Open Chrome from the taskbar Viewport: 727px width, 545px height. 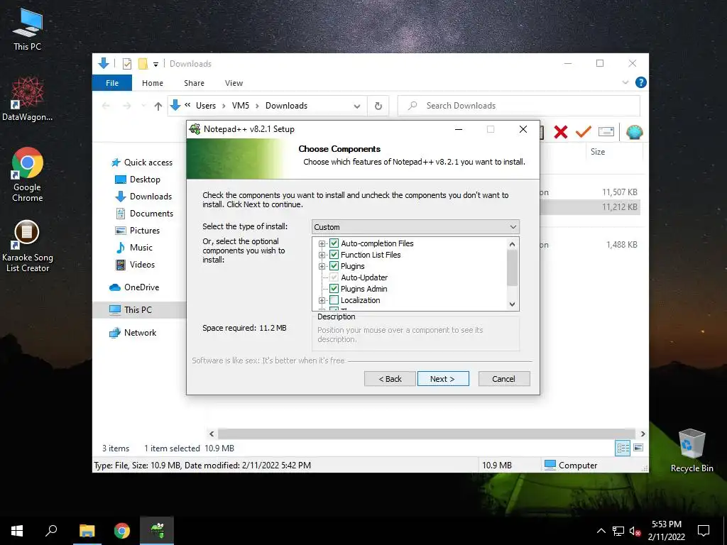point(122,531)
